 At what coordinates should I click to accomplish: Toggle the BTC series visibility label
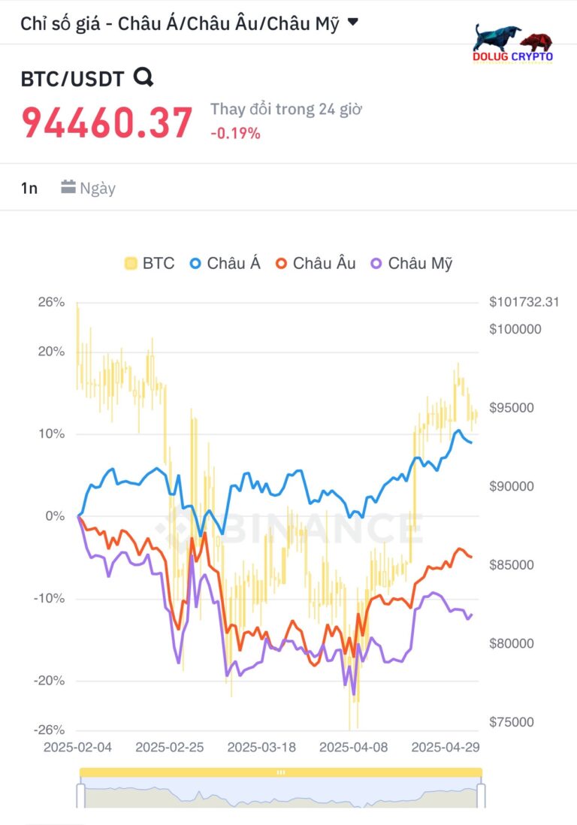coord(159,263)
